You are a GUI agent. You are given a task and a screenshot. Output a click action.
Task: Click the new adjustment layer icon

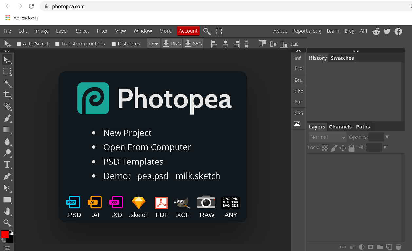pyautogui.click(x=362, y=247)
